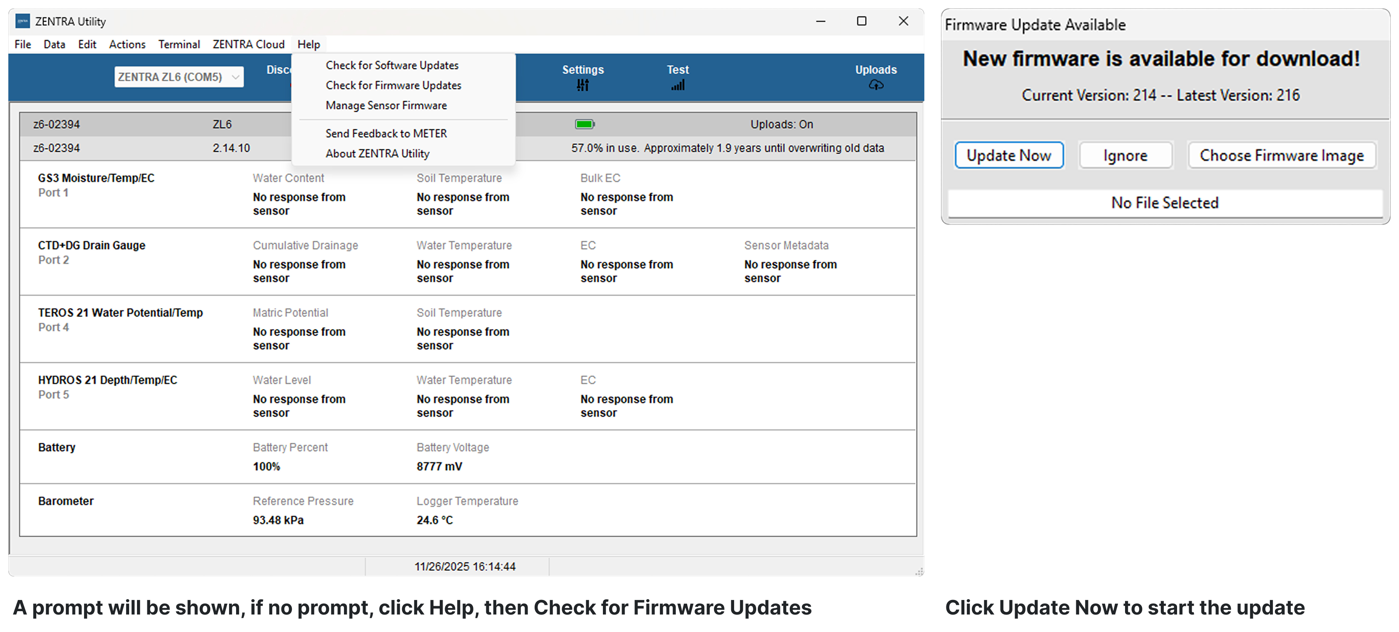Click the Test signal bars icon
Image resolution: width=1399 pixels, height=632 pixels.
pos(677,85)
